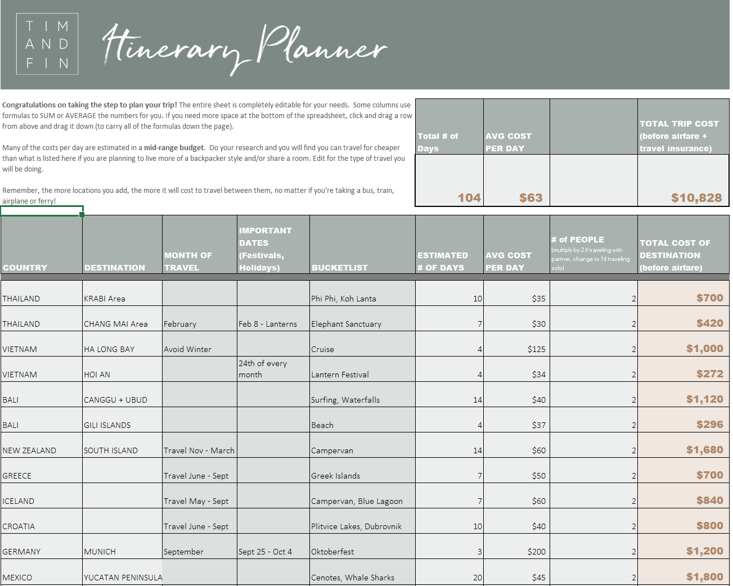This screenshot has width=733, height=586.
Task: Click the Beach bucketlist cell
Action: click(x=362, y=420)
